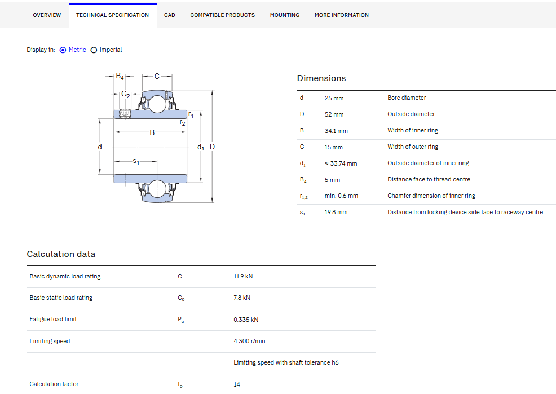
Task: Click the Calculation data heading
Action: pos(61,254)
